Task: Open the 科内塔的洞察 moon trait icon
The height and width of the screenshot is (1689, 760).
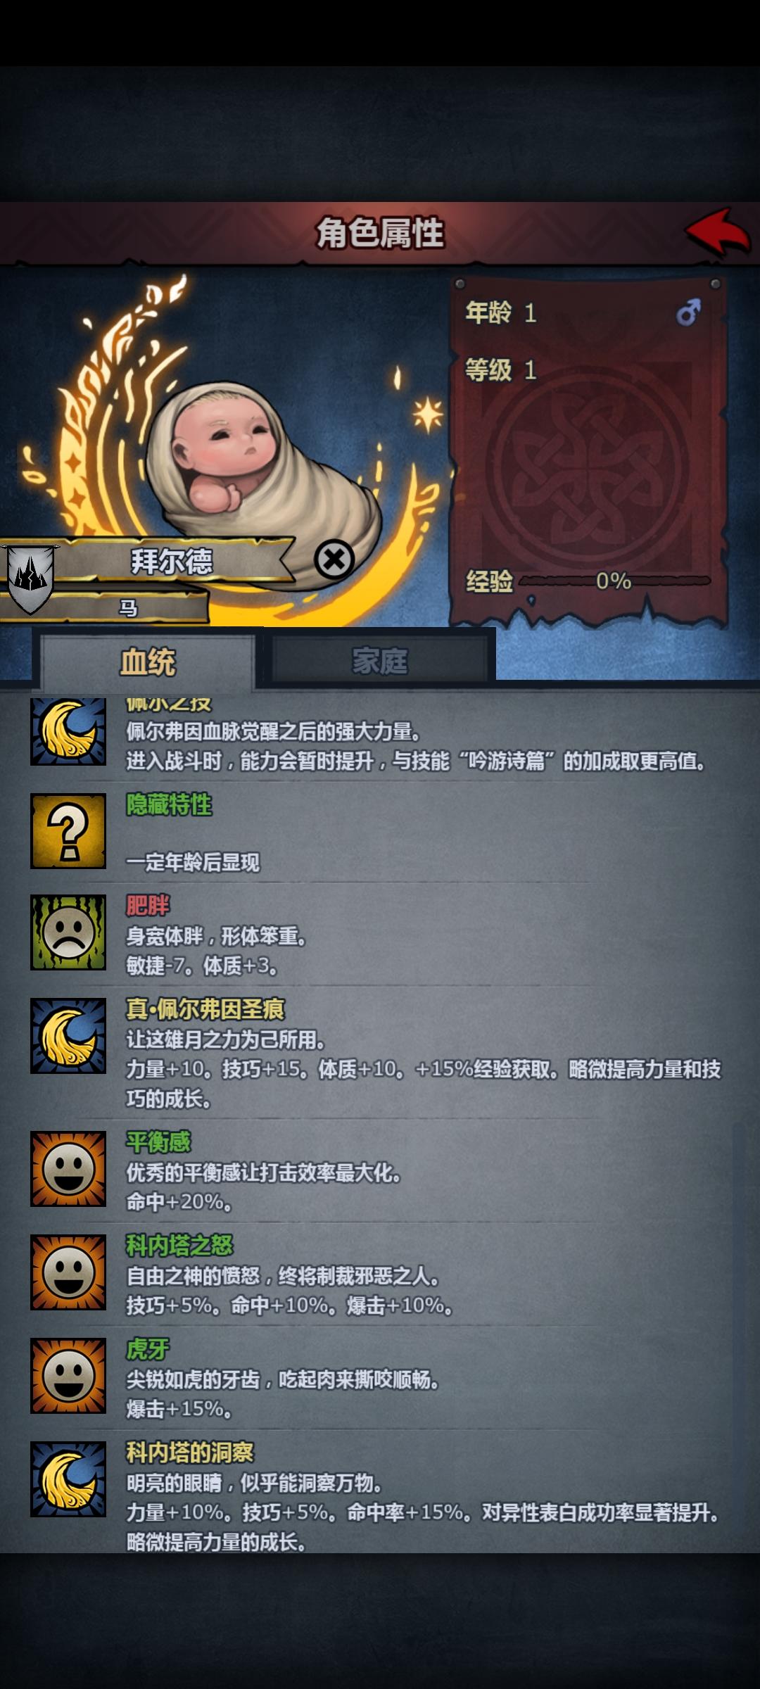Action: click(x=68, y=1479)
